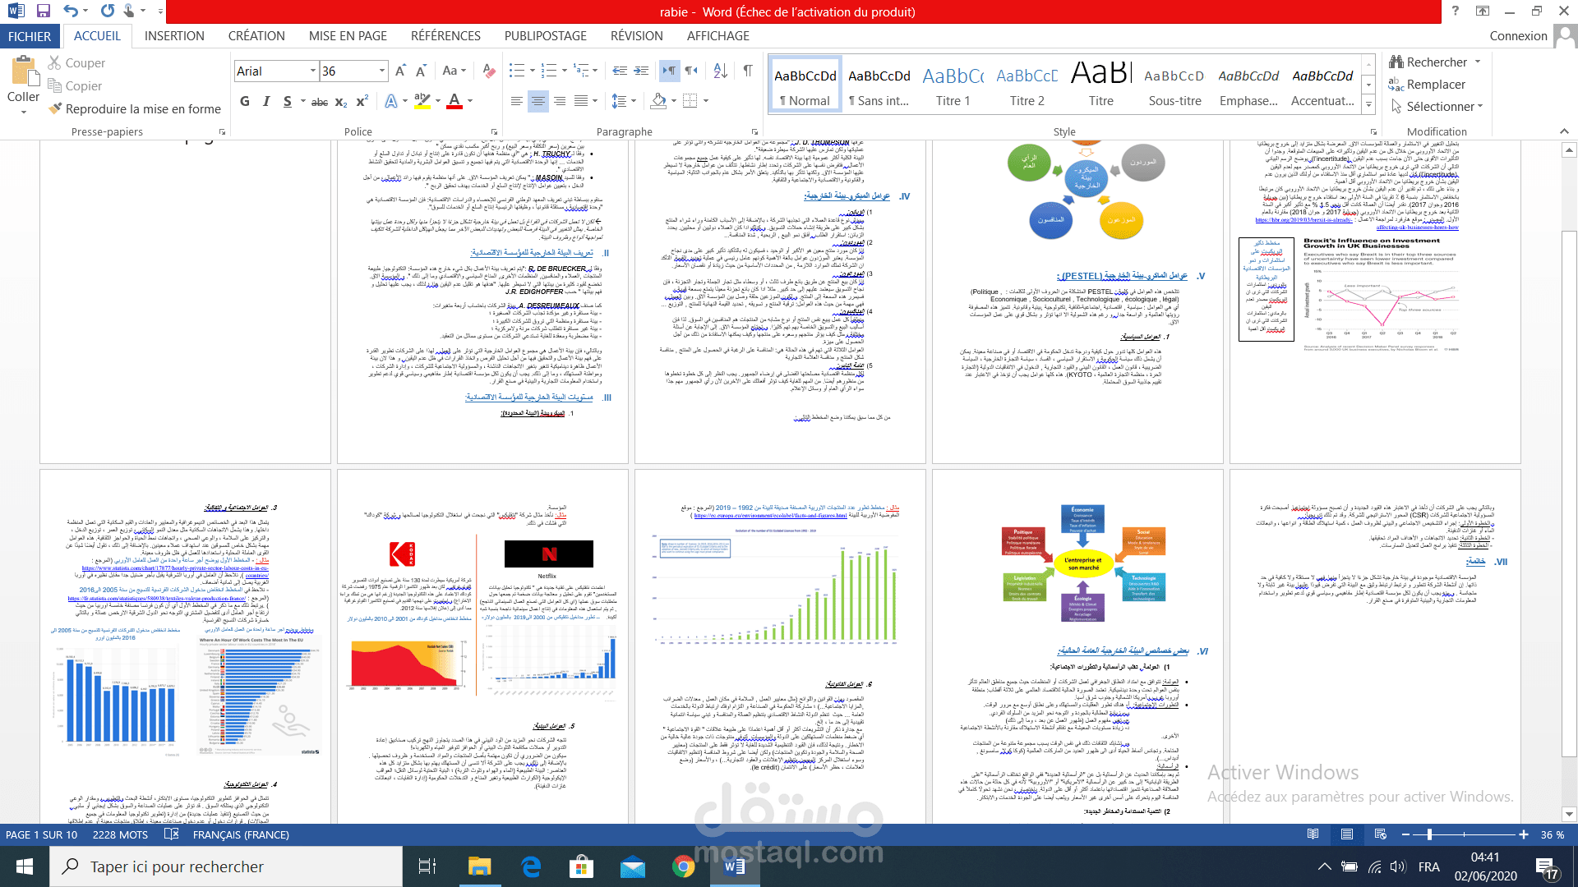Open the font name Arial dropdown
Image resolution: width=1578 pixels, height=887 pixels.
click(x=312, y=71)
